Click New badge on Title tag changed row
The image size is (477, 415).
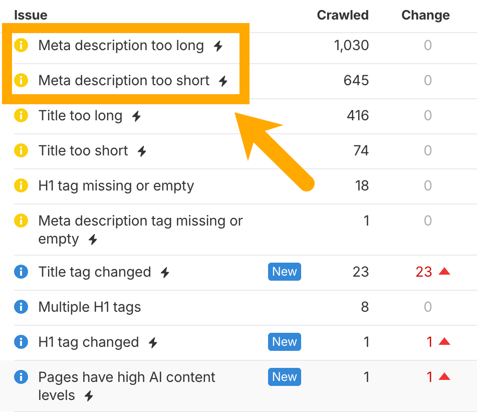tap(284, 272)
